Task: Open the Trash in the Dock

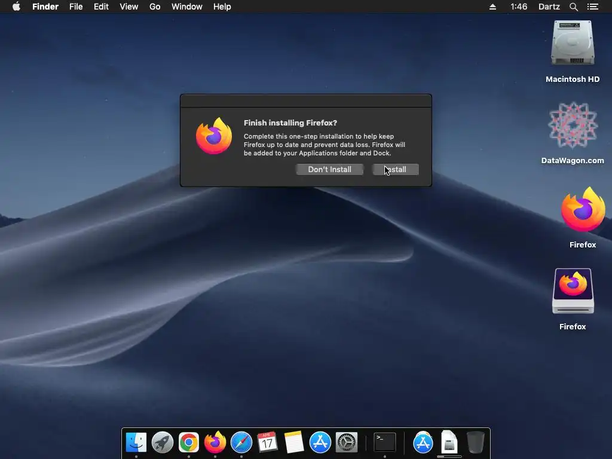Action: click(x=475, y=442)
